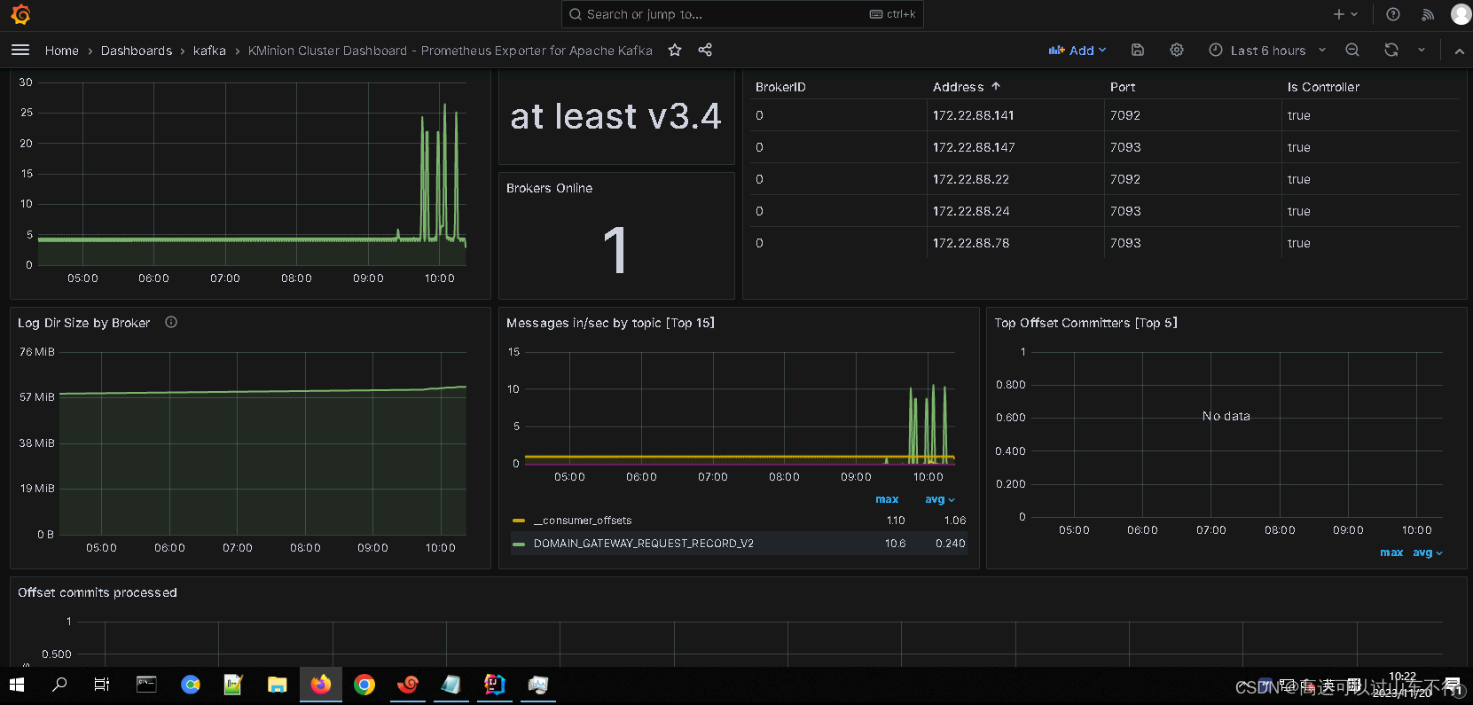Image resolution: width=1473 pixels, height=705 pixels.
Task: Open the Log Dir Size by Broker panel title
Action: 84,323
